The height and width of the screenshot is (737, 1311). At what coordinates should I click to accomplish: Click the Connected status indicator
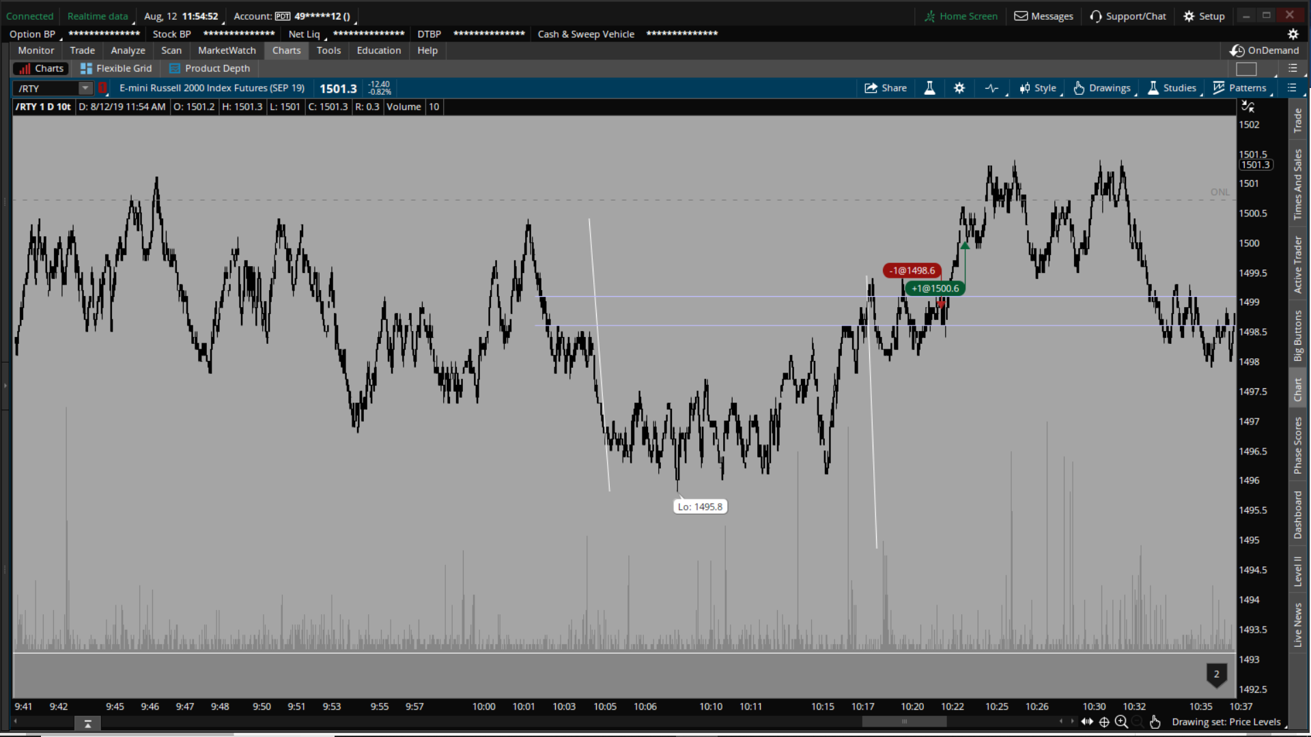coord(29,16)
